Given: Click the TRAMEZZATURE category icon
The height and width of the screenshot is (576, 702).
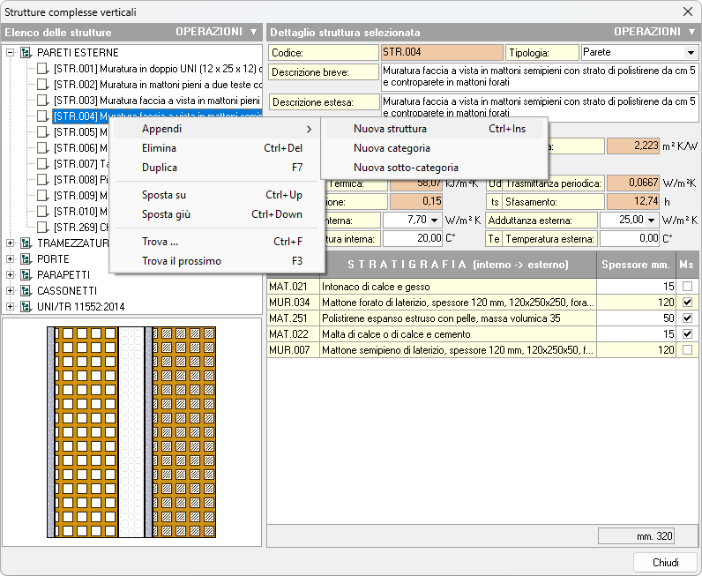Looking at the screenshot, I should [26, 243].
